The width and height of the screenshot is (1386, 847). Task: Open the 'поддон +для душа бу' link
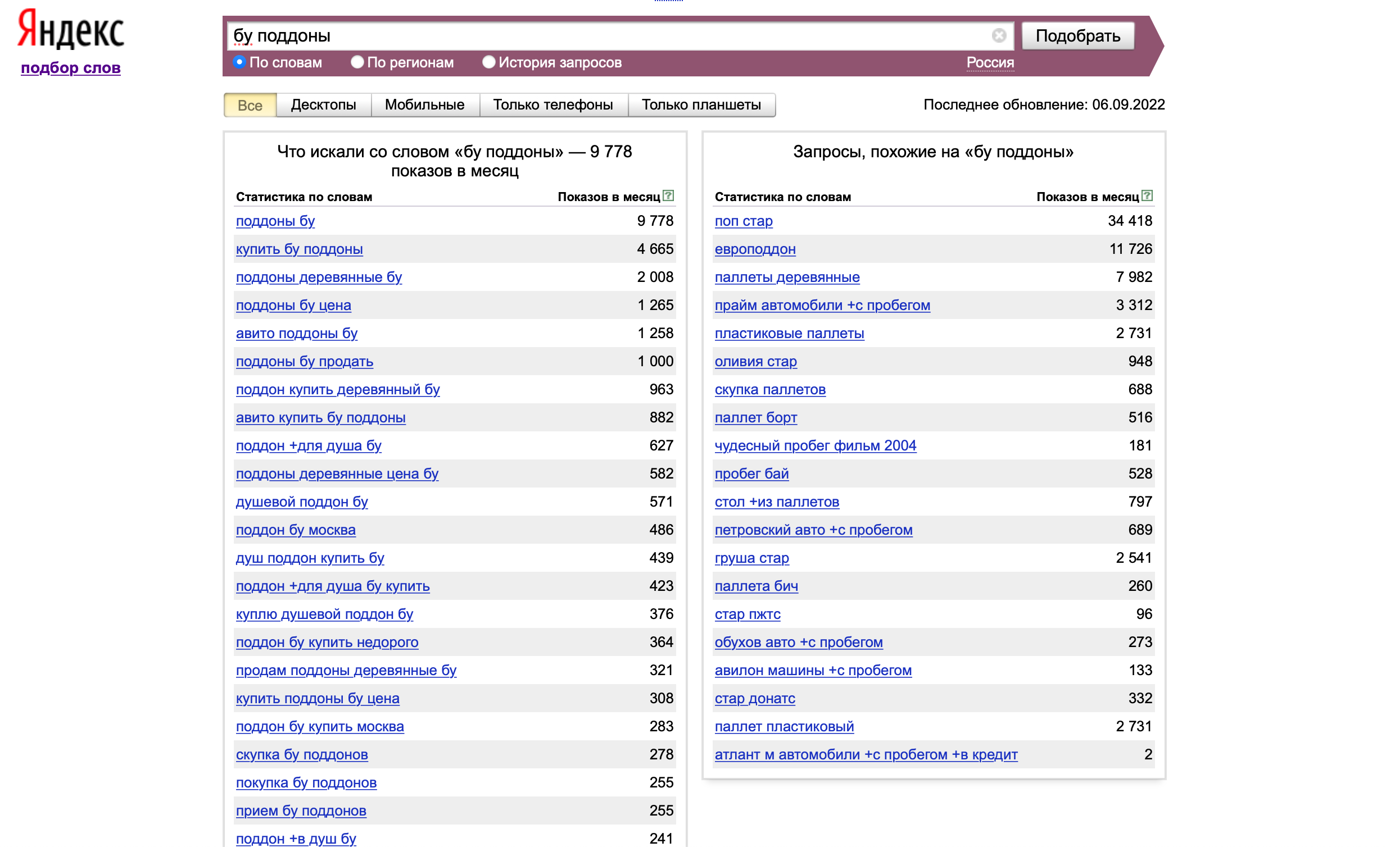[308, 446]
